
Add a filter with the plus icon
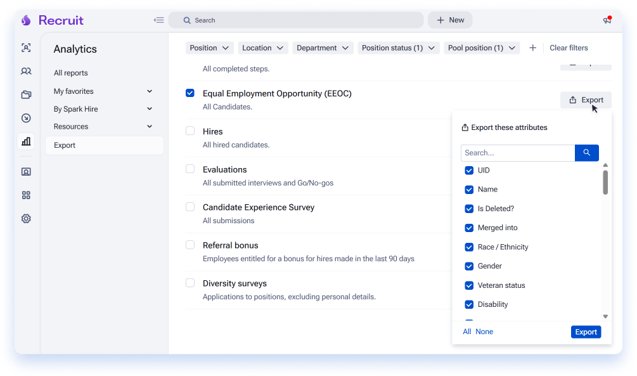532,48
